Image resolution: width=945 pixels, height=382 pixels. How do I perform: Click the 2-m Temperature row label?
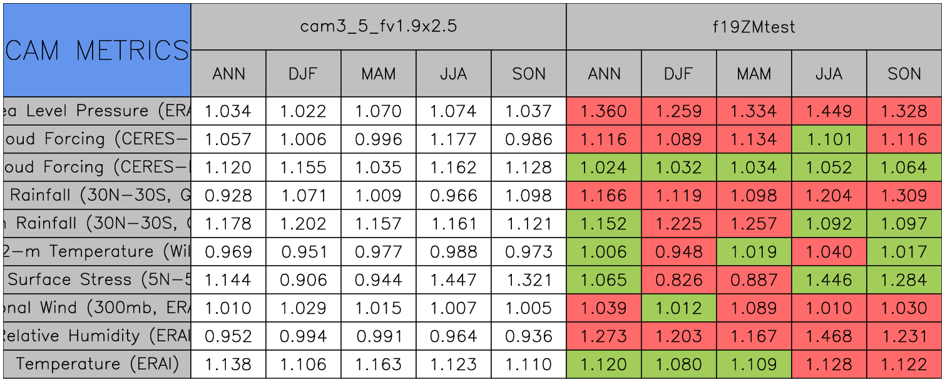(x=96, y=251)
